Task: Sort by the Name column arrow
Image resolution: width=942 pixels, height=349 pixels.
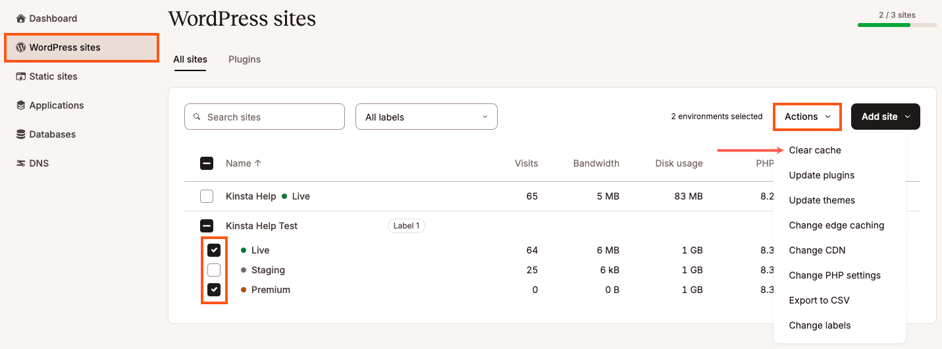Action: click(x=258, y=163)
